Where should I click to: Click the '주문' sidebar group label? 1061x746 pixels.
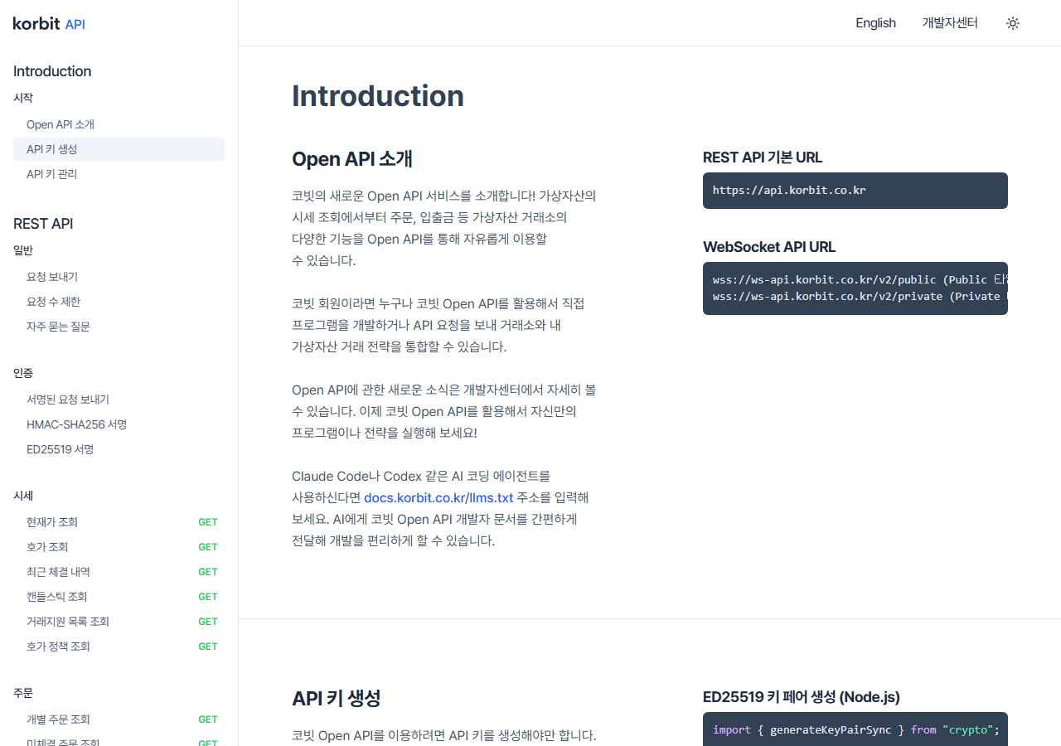point(23,693)
